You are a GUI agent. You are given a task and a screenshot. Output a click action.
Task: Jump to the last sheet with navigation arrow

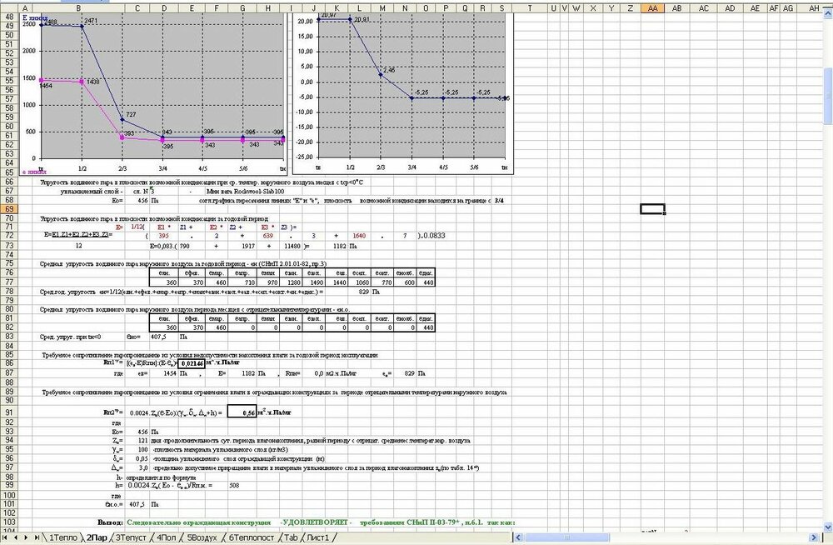point(35,537)
